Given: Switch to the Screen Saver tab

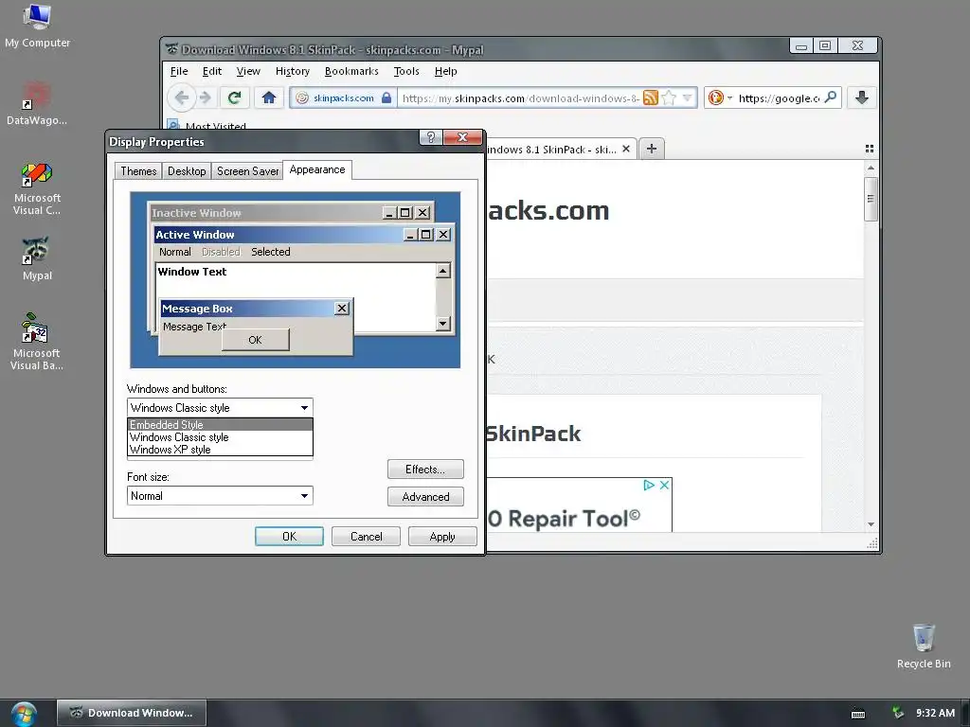Looking at the screenshot, I should (247, 171).
